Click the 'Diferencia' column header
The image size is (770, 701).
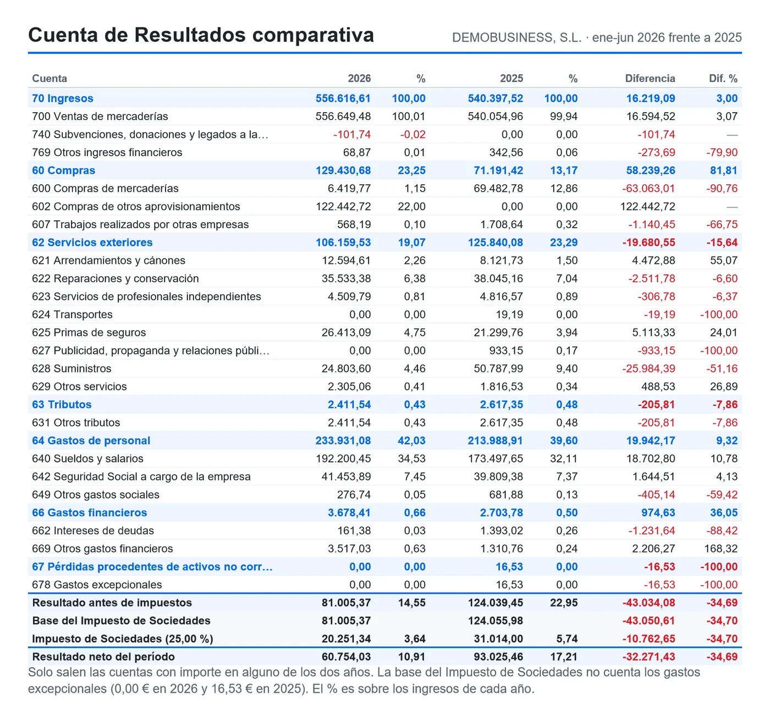click(650, 79)
